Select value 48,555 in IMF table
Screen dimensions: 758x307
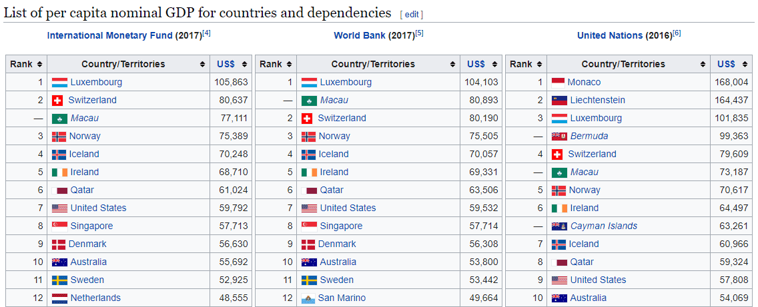pyautogui.click(x=233, y=298)
